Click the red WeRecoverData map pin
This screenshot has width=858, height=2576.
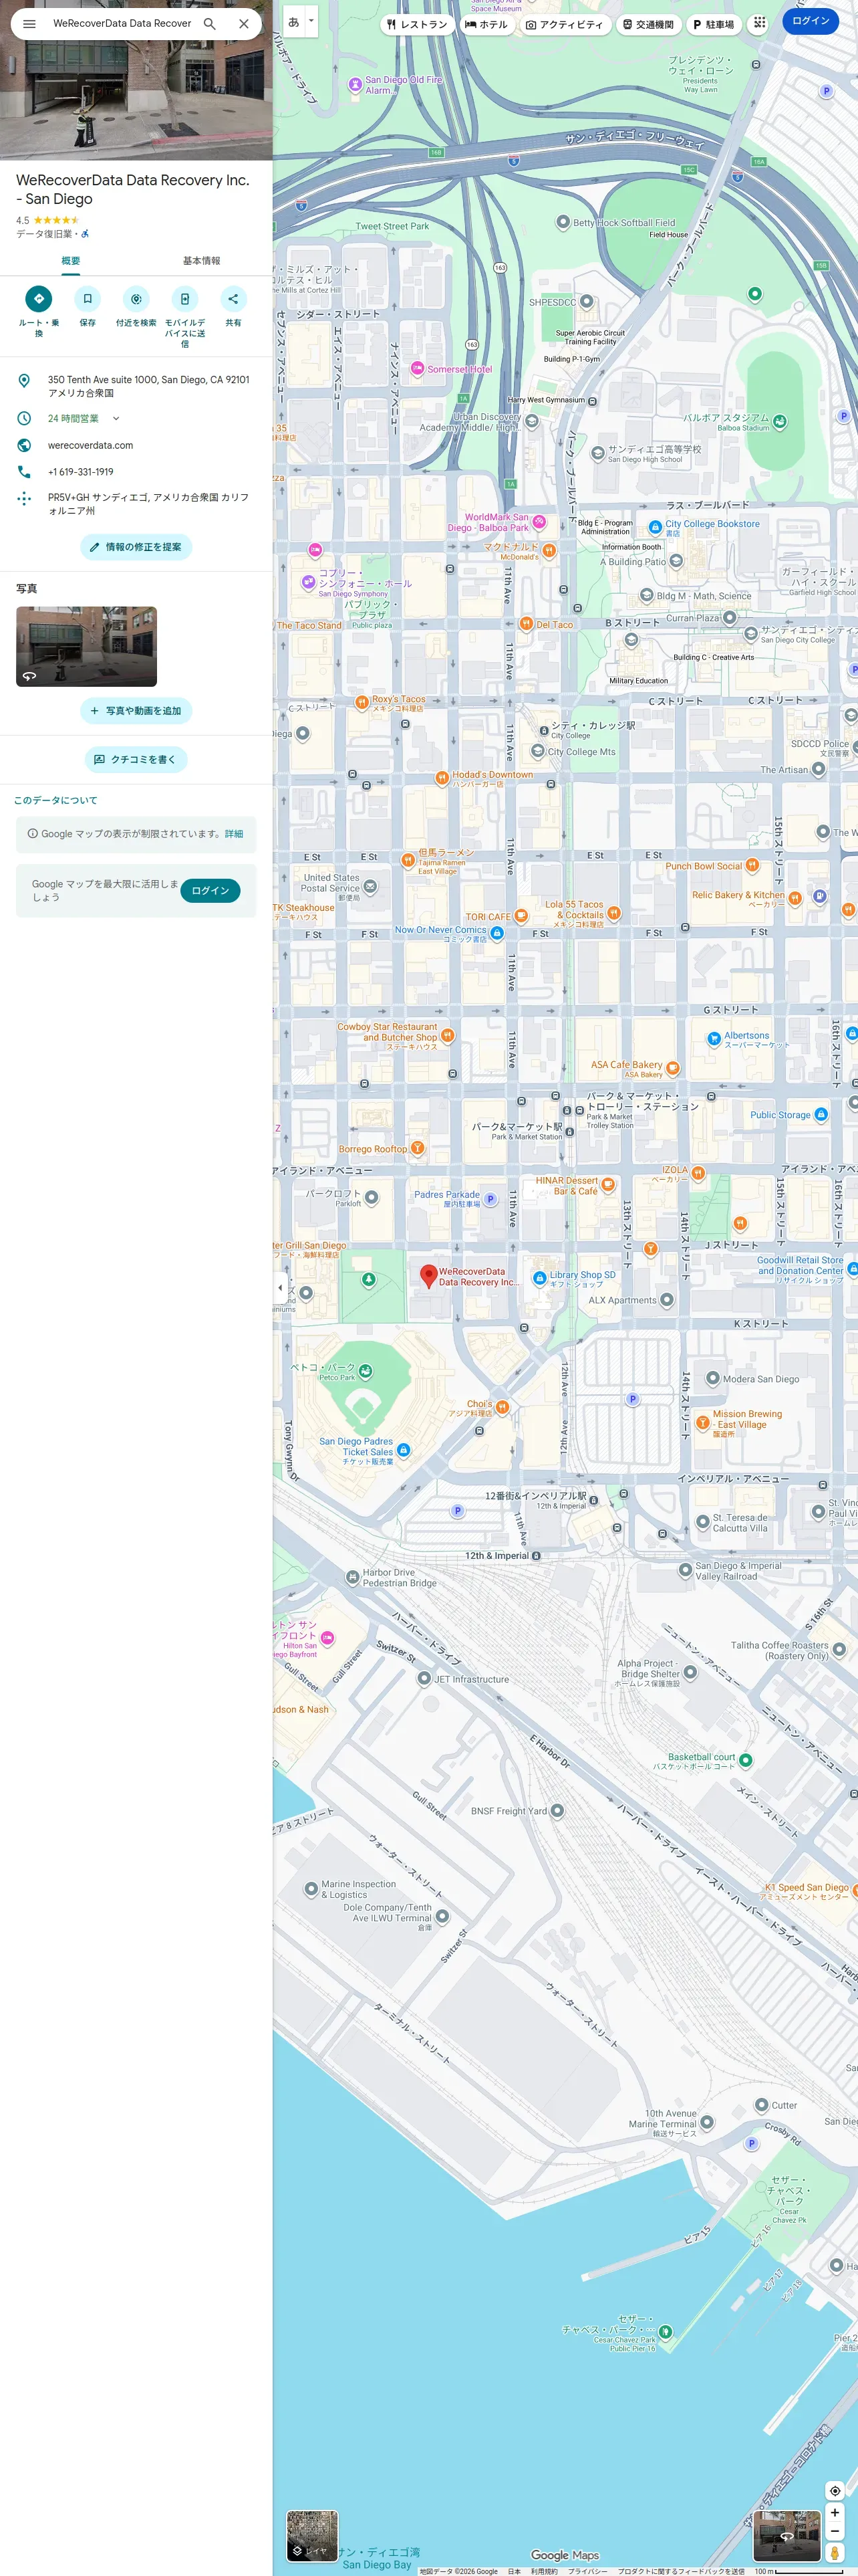(x=428, y=1276)
